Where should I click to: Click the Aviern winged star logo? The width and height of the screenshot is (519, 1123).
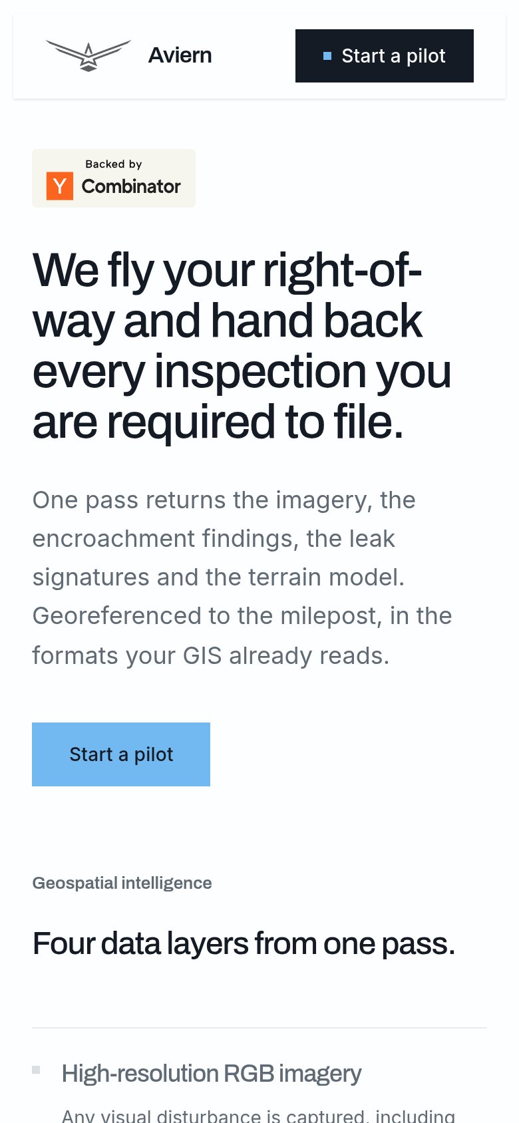[x=88, y=56]
